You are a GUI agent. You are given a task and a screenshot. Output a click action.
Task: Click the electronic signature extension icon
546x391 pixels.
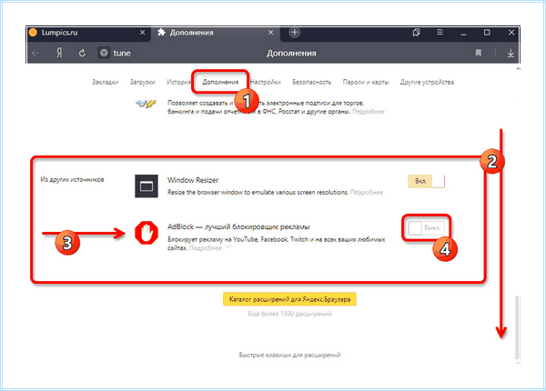coord(146,104)
